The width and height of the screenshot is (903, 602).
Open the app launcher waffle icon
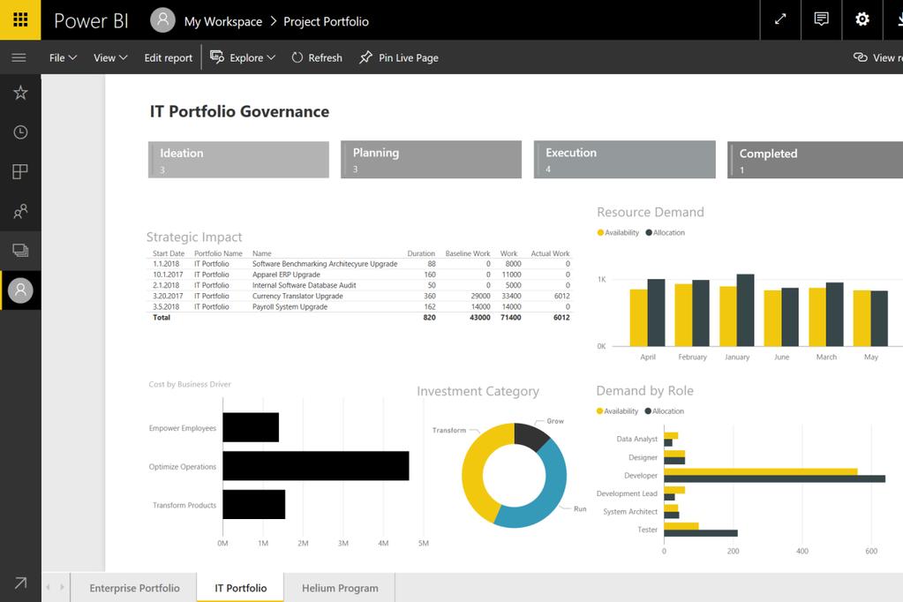coord(20,20)
